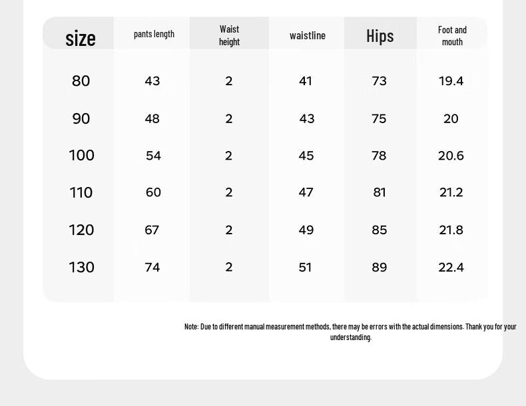Select waistline value 47

(x=306, y=192)
